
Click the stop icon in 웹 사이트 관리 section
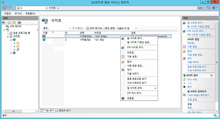click(x=184, y=87)
